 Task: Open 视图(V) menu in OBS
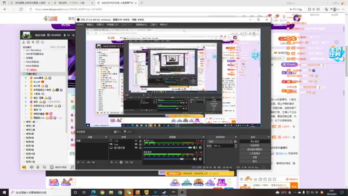click(100, 25)
